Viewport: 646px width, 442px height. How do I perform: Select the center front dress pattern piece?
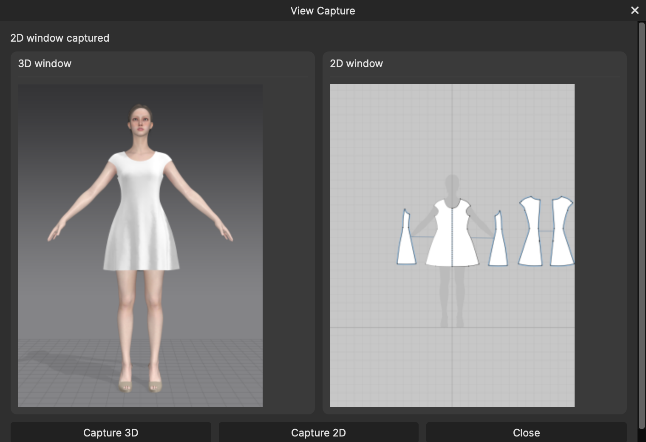[452, 234]
